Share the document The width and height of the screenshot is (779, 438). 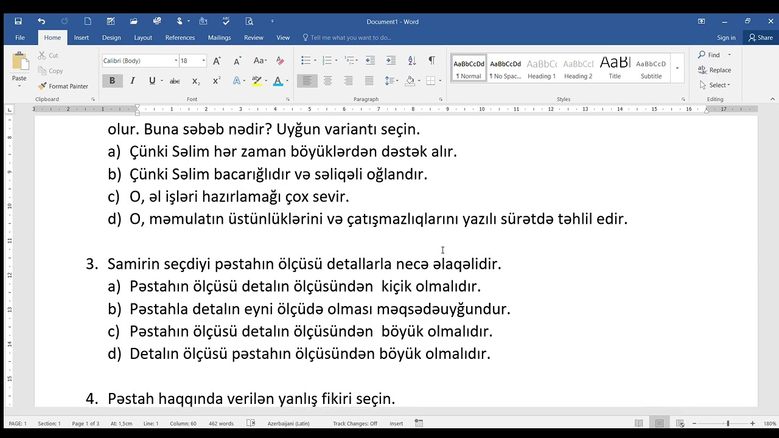click(x=761, y=38)
